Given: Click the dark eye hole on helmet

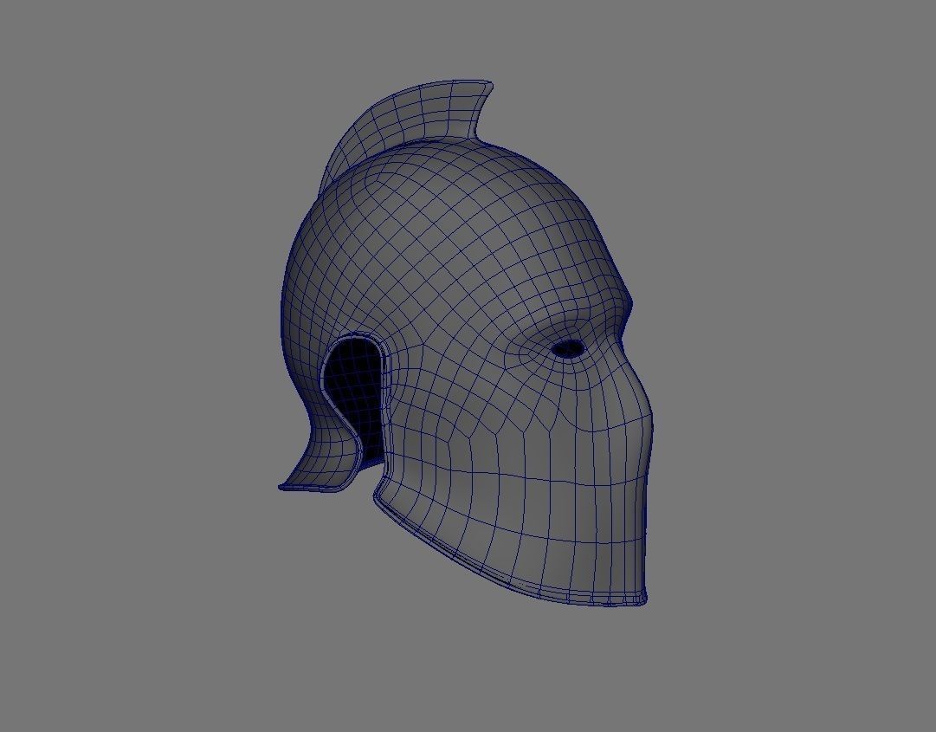Looking at the screenshot, I should pyautogui.click(x=568, y=349).
